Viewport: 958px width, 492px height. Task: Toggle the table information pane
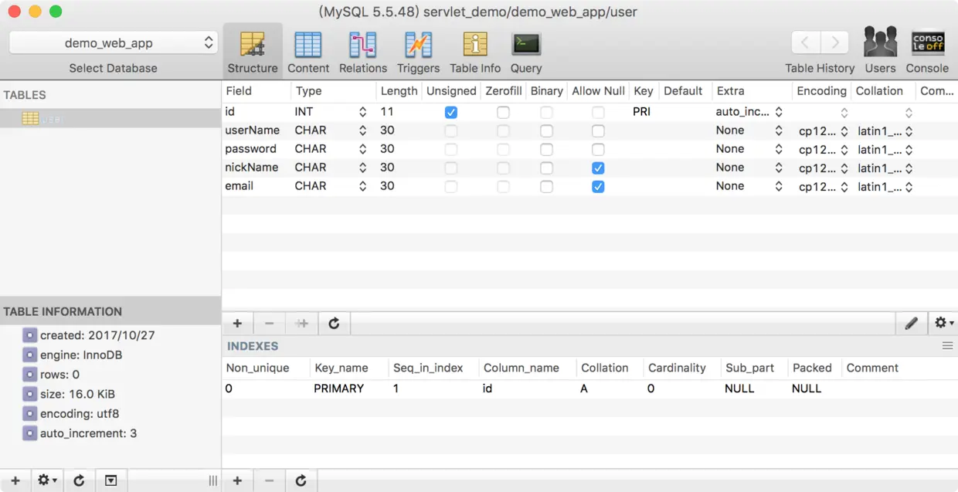111,480
